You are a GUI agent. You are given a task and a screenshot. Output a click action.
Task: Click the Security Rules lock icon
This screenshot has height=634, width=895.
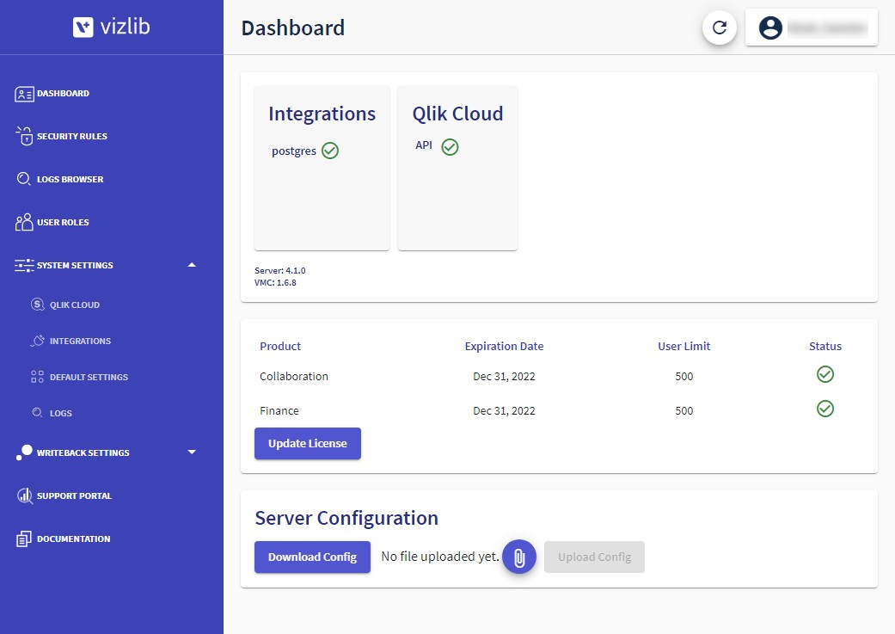click(24, 136)
